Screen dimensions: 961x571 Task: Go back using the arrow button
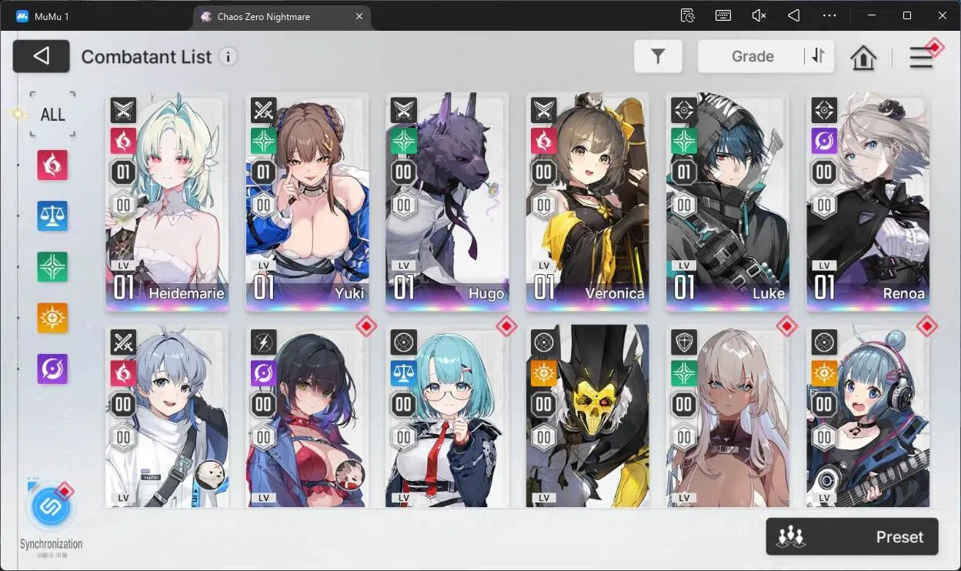(42, 56)
